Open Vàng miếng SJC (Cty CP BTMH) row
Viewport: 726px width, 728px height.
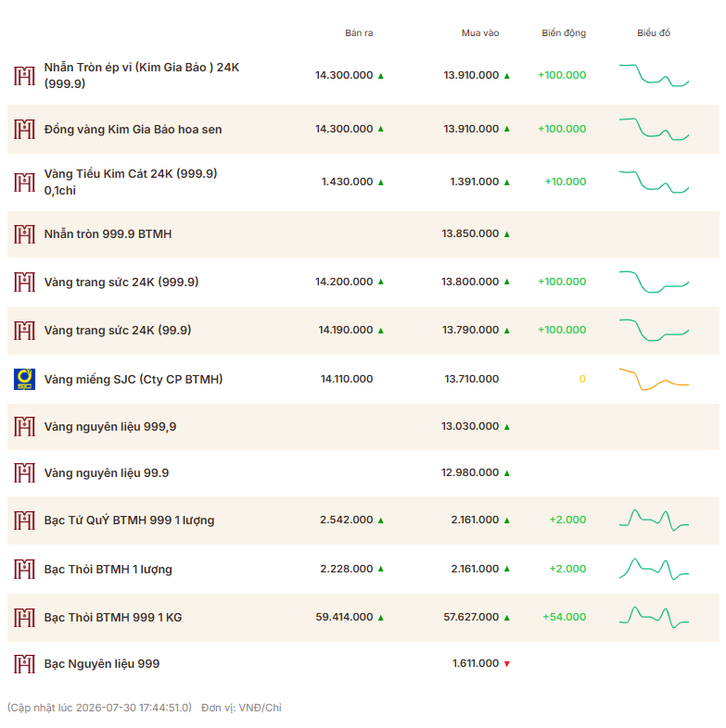coord(363,380)
